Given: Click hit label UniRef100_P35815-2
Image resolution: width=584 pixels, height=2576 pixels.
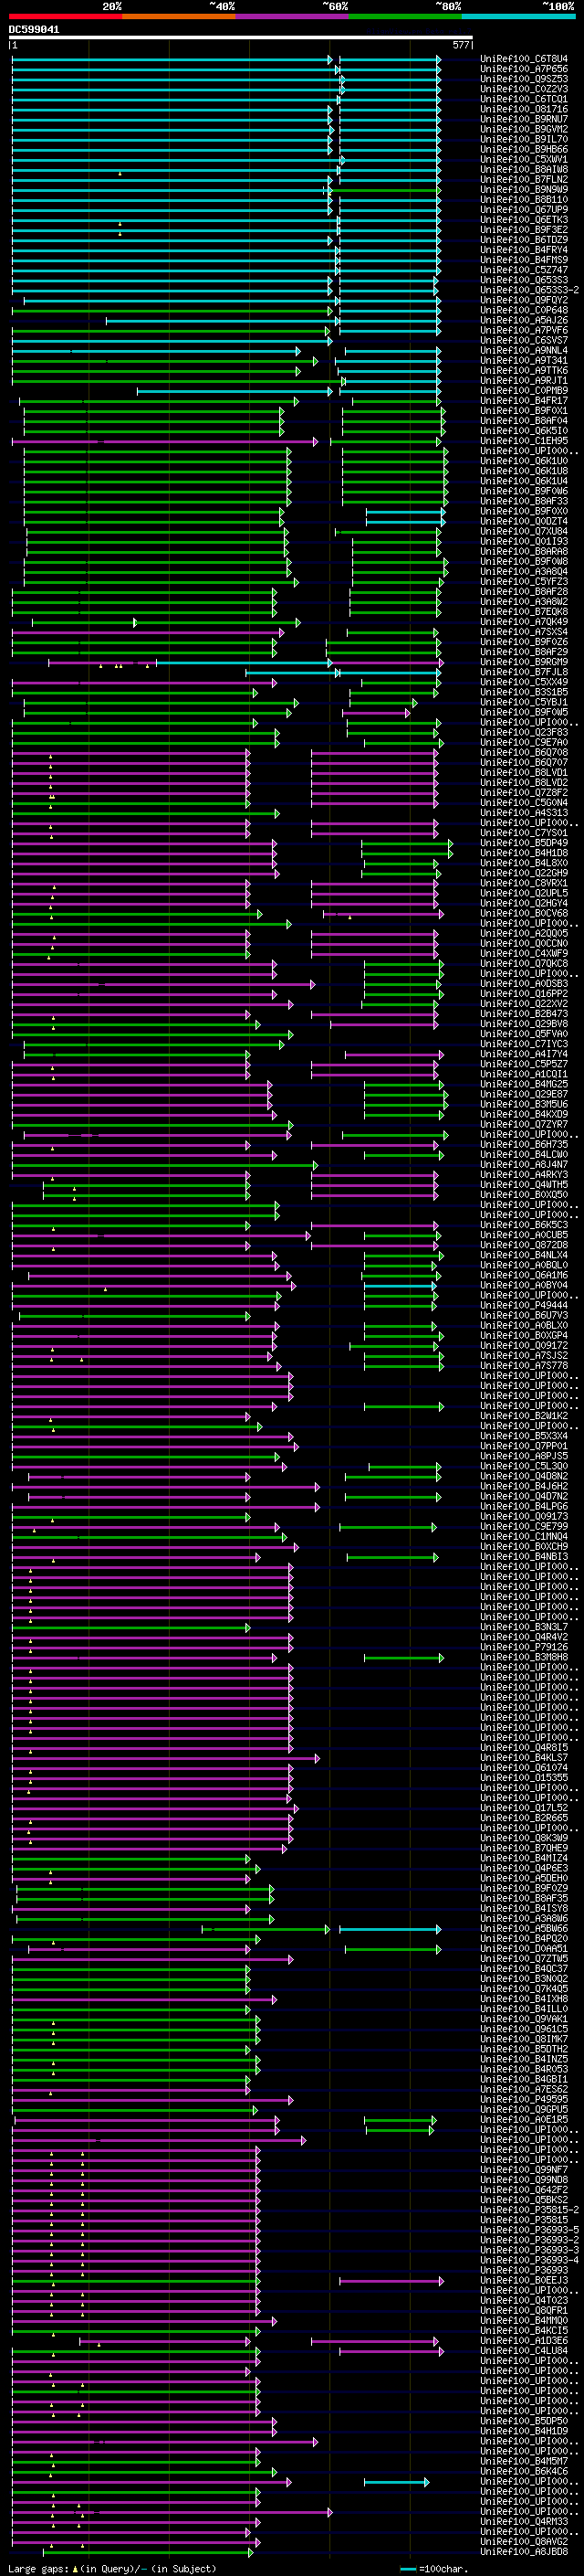Looking at the screenshot, I should coord(529,2210).
